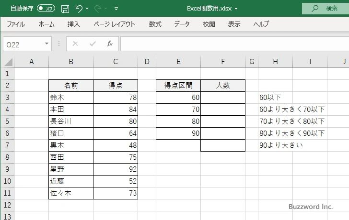Image resolution: width=349 pixels, height=220 pixels.
Task: Select column B header
Action: 71,62
